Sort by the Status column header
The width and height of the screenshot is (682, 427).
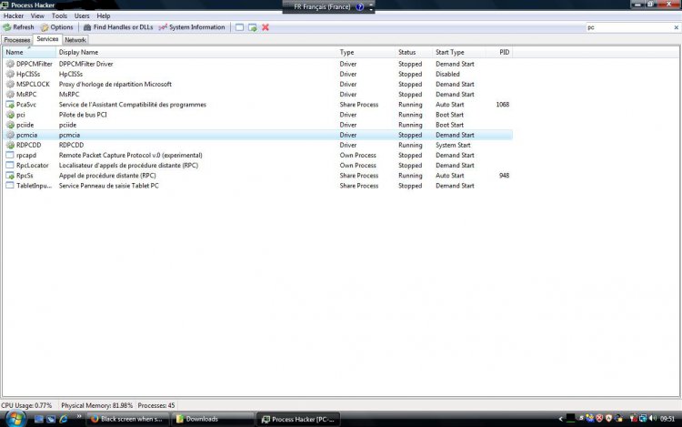pos(415,52)
